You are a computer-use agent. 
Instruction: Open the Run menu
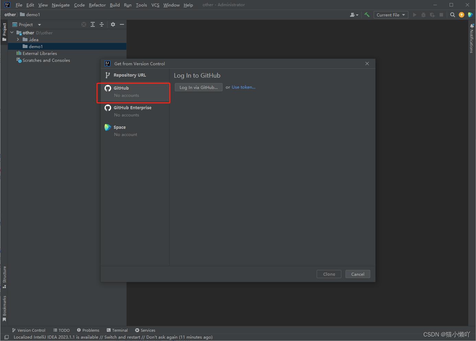coord(128,5)
